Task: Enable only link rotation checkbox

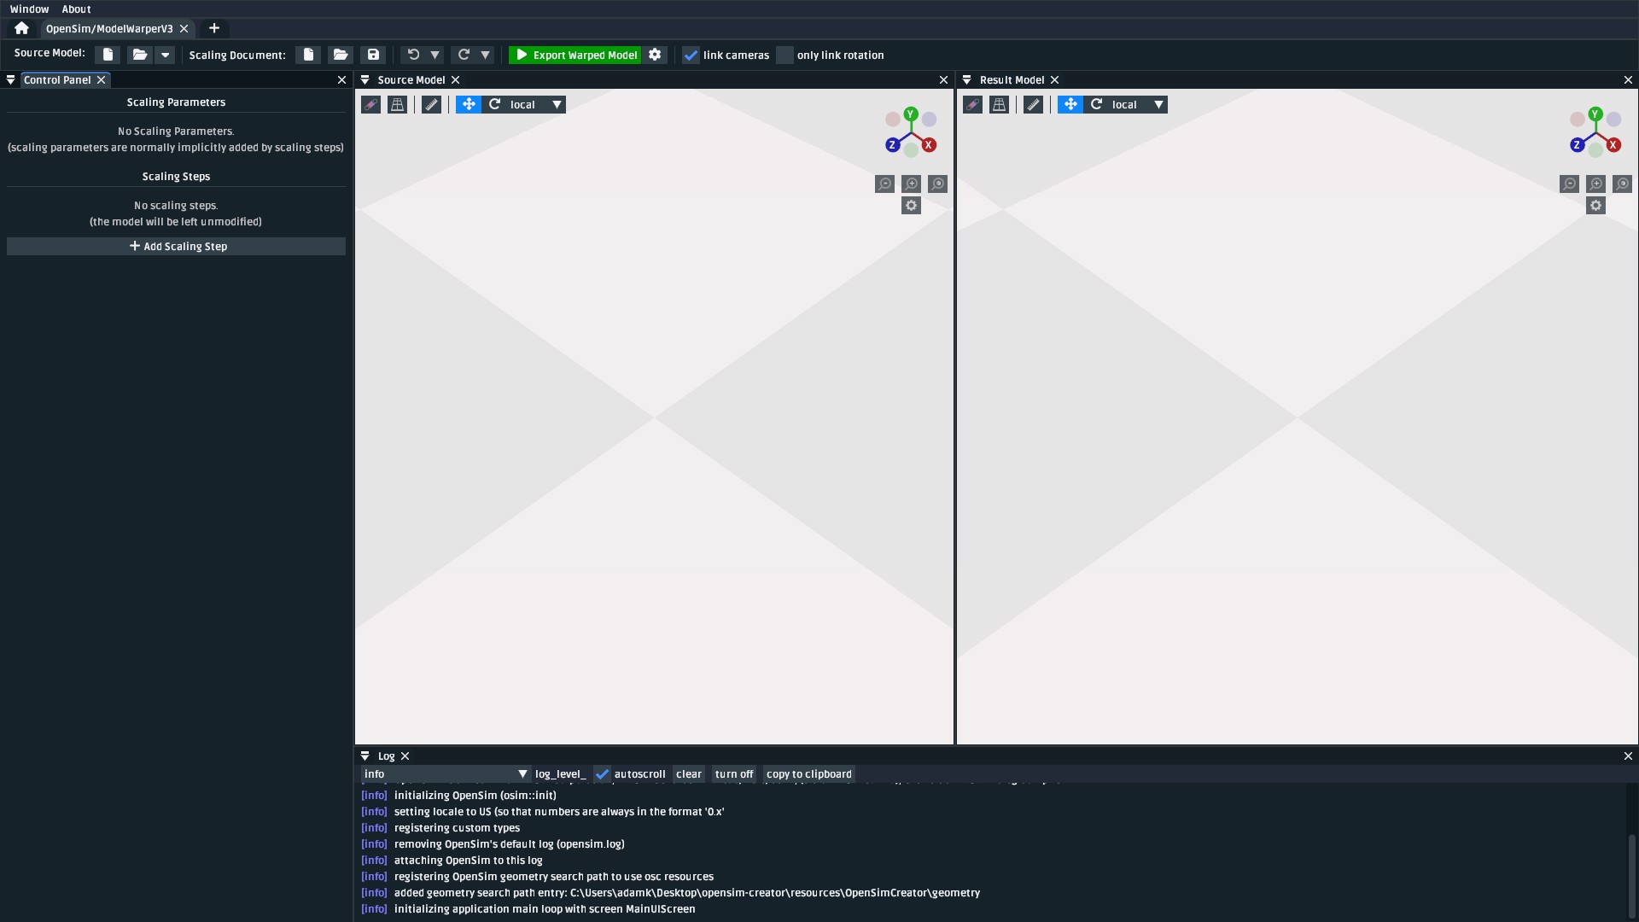Action: click(x=785, y=55)
